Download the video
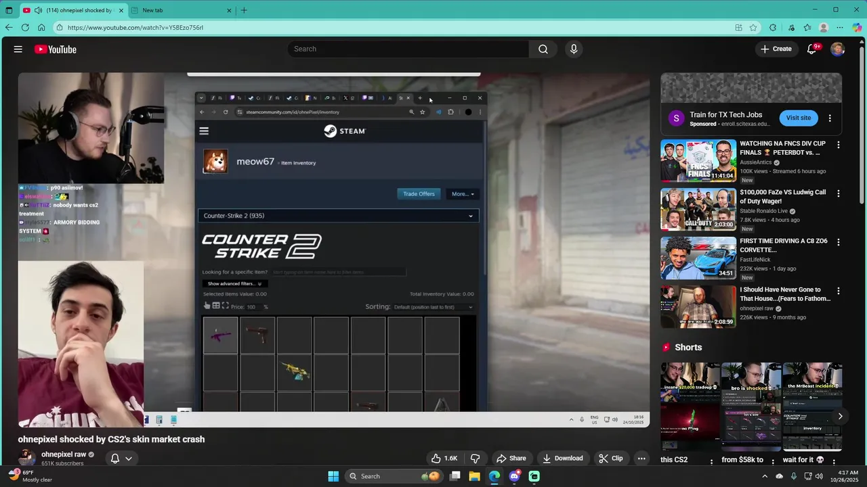The image size is (867, 487). [x=563, y=458]
